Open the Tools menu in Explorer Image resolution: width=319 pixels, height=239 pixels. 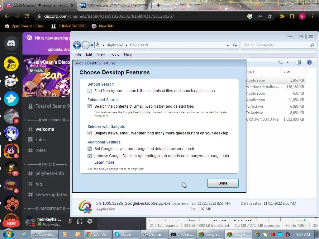114,54
